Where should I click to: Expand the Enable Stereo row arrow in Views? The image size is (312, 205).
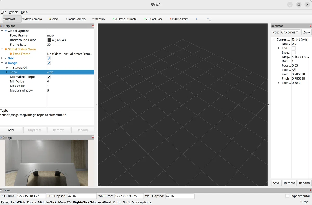[x=279, y=48]
